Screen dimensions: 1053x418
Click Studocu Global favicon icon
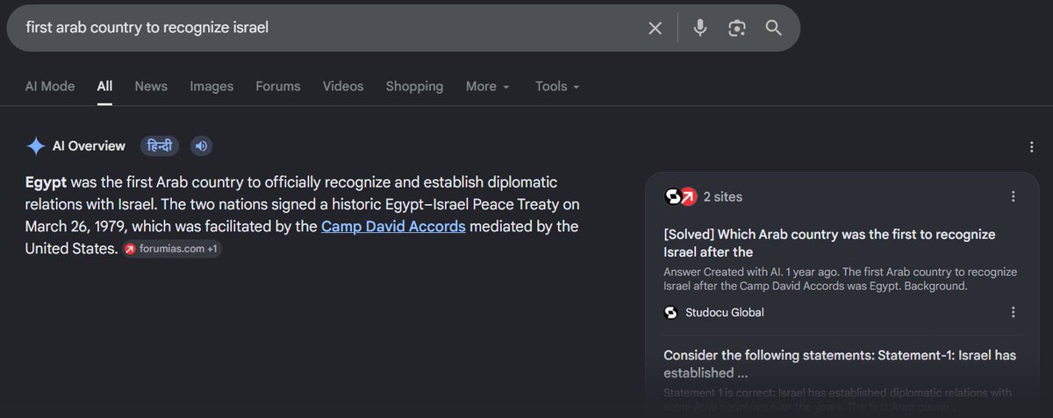[671, 312]
